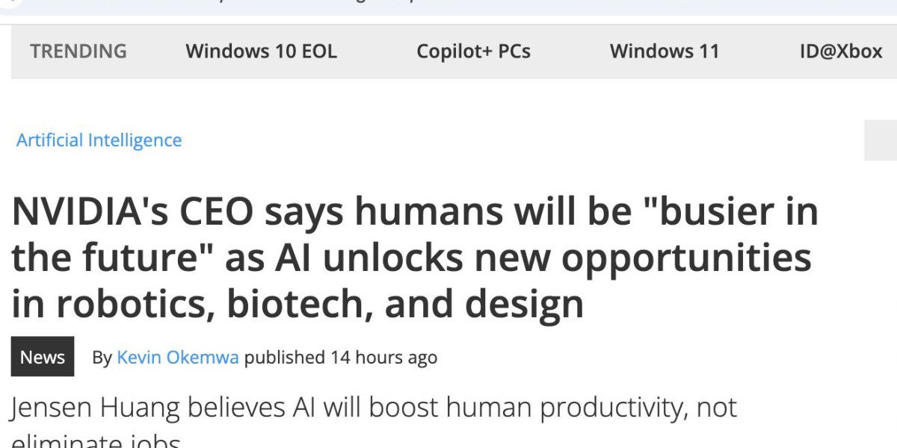Click the black "News" badge

[x=43, y=357]
